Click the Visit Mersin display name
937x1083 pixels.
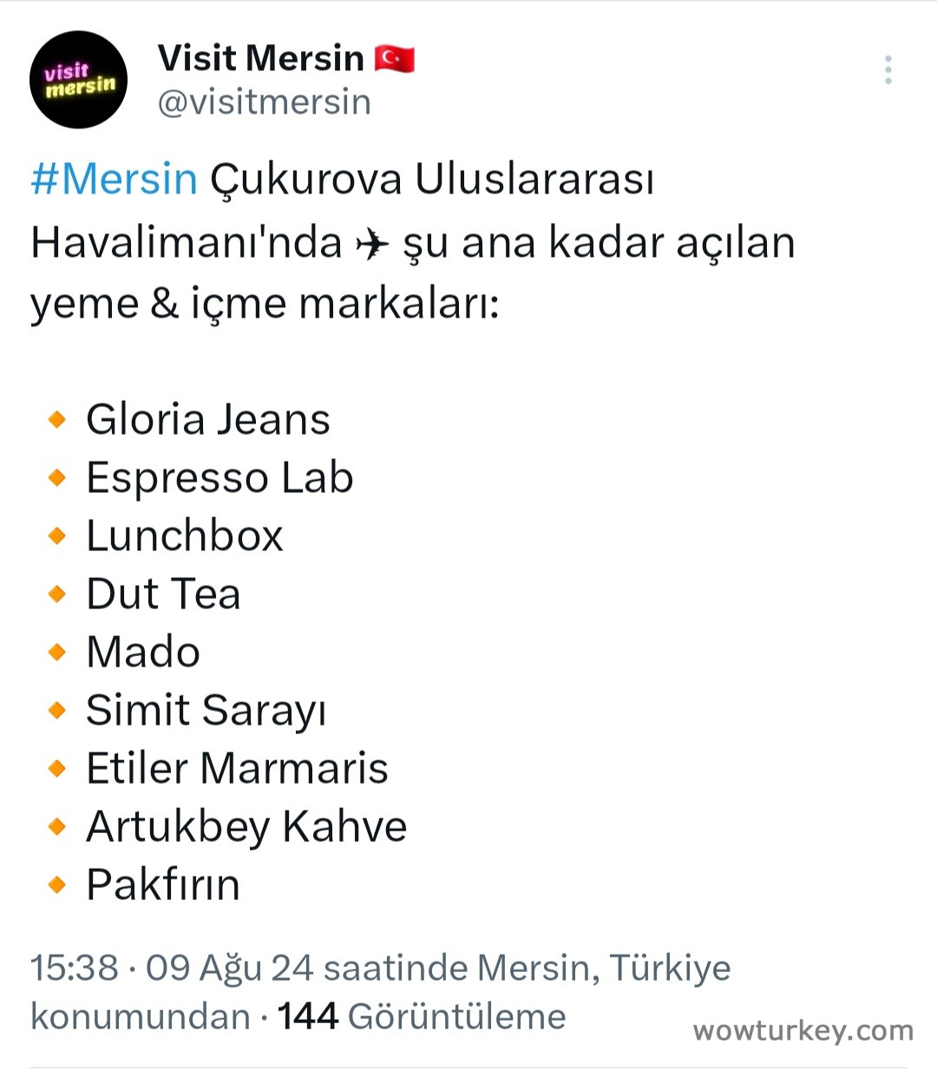tap(261, 58)
